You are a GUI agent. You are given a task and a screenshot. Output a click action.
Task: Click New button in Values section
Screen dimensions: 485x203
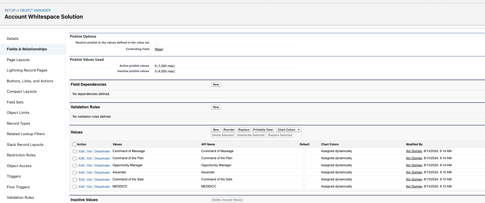pyautogui.click(x=216, y=130)
